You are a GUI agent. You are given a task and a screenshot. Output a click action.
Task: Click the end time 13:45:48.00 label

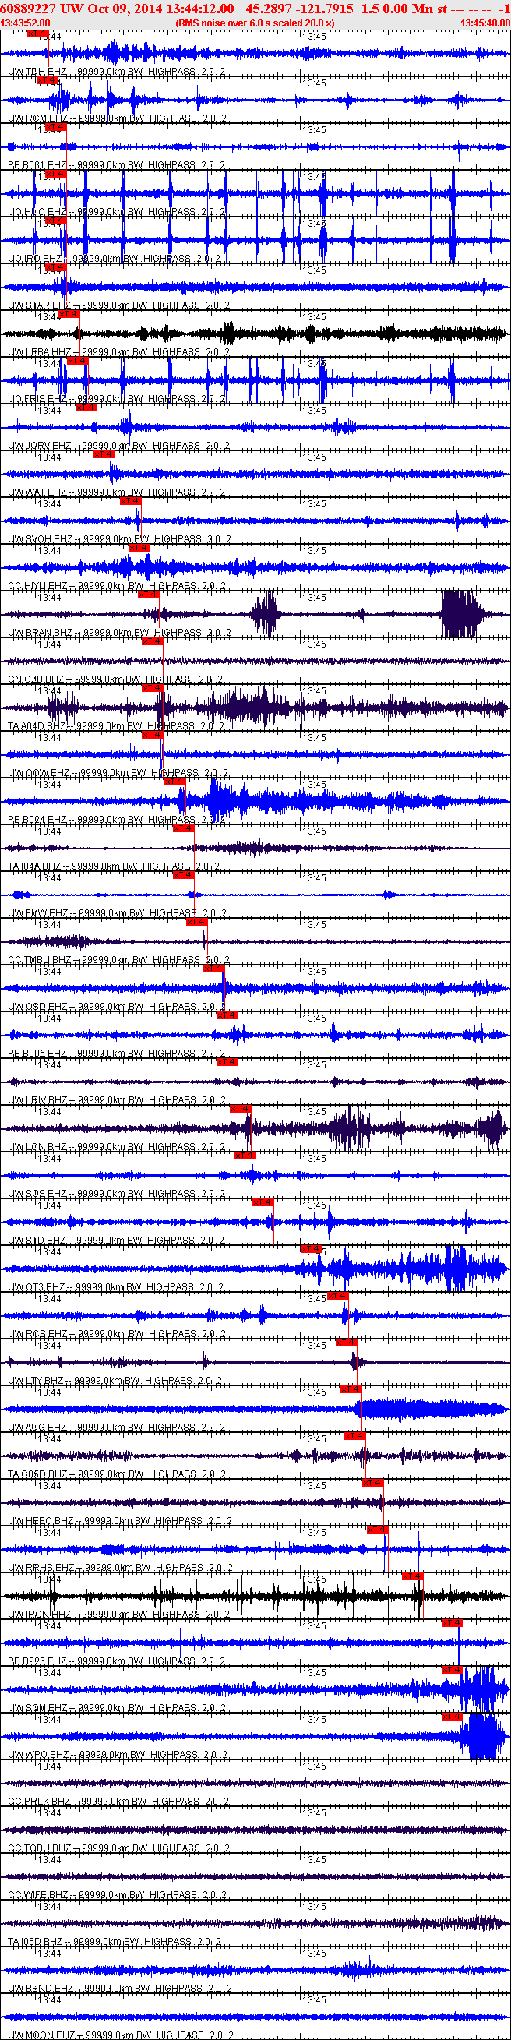(485, 23)
